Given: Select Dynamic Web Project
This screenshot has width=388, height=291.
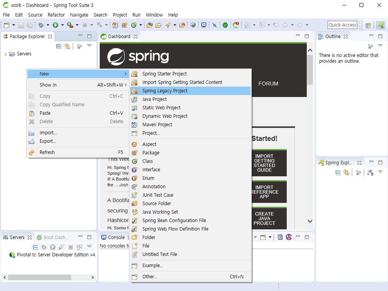Looking at the screenshot, I should [x=190, y=116].
